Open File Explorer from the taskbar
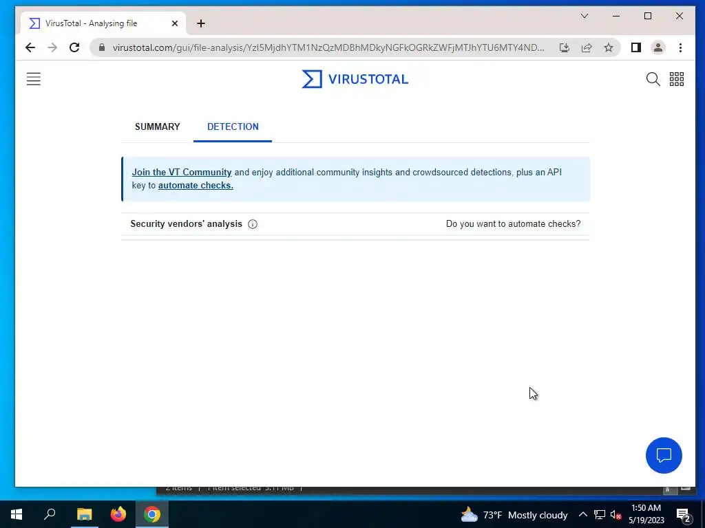Image resolution: width=705 pixels, height=528 pixels. (x=84, y=514)
